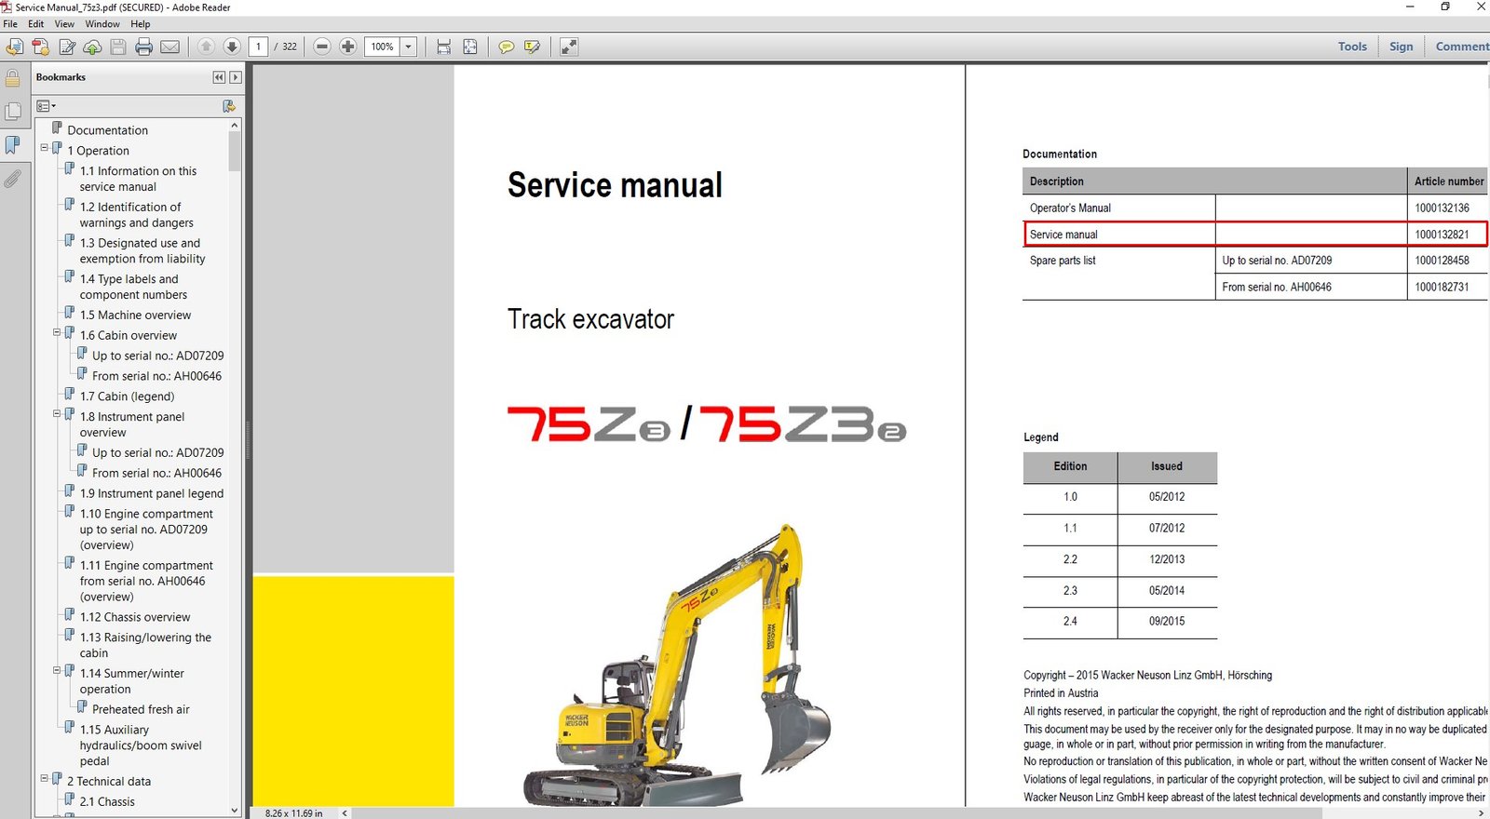This screenshot has width=1490, height=819.
Task: Toggle the Page Thumbnails pane button
Action: 12,112
